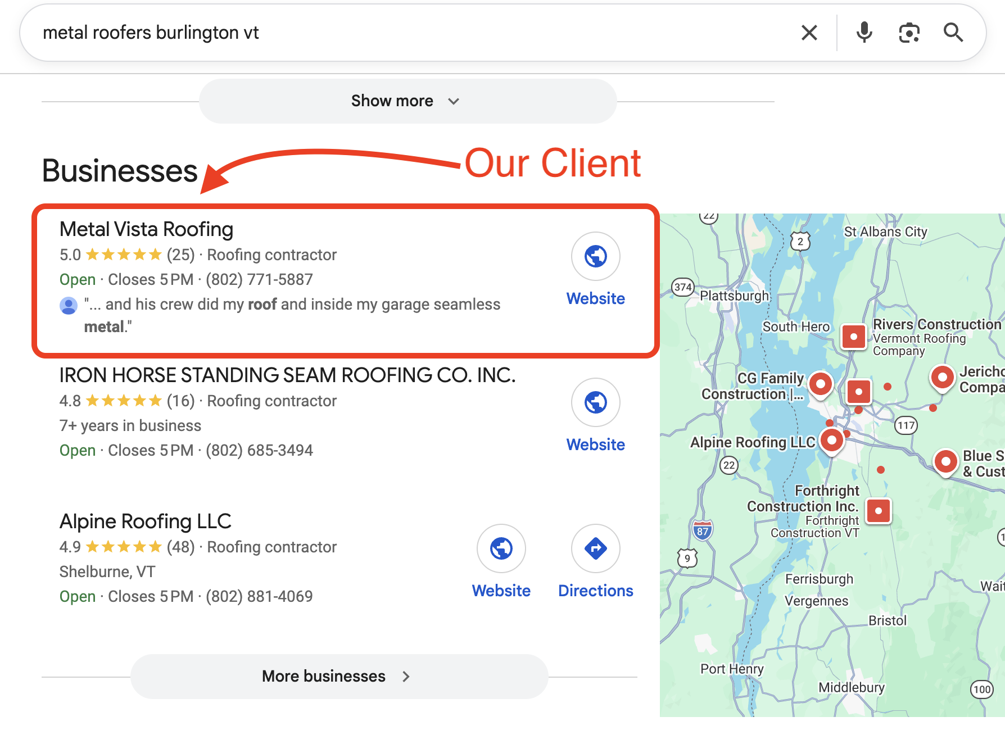Start voice search with the microphone icon
1005x753 pixels.
(864, 33)
